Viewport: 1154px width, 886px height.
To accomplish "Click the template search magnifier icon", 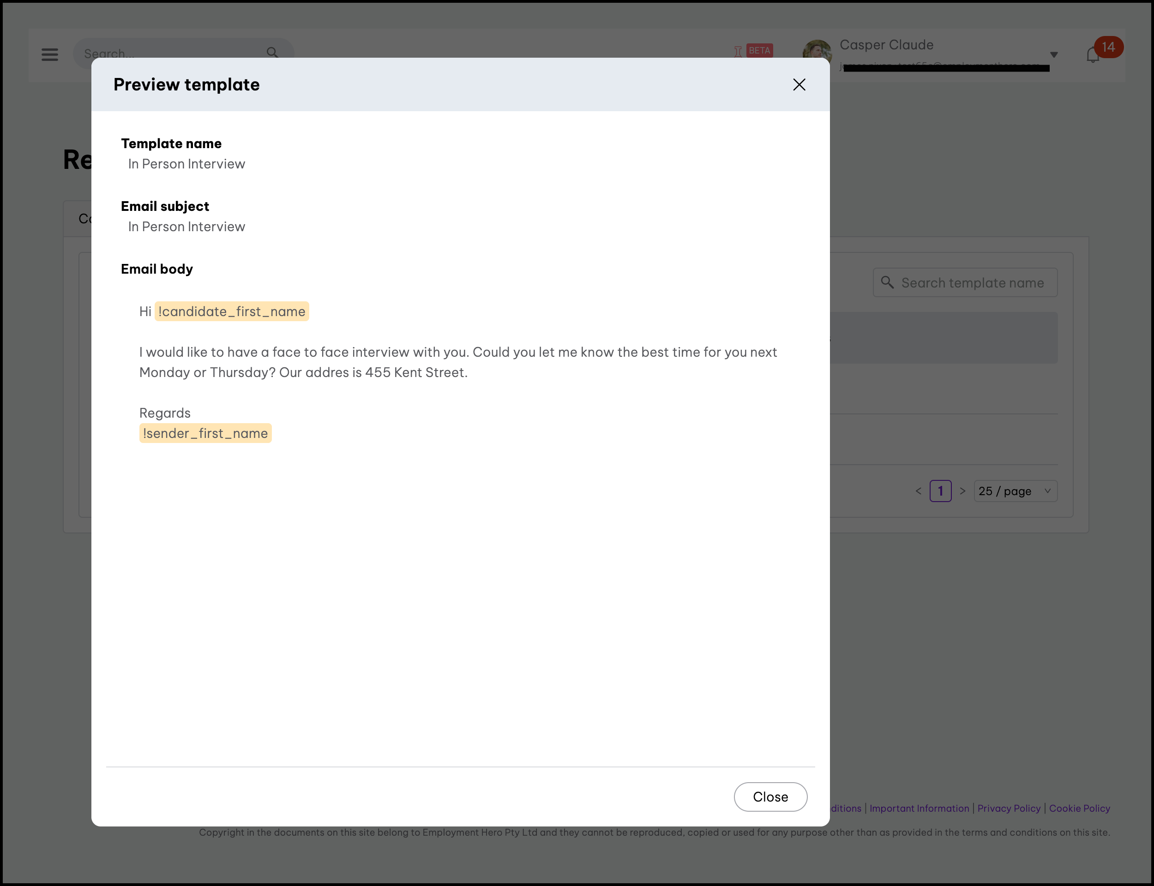I will pos(887,283).
